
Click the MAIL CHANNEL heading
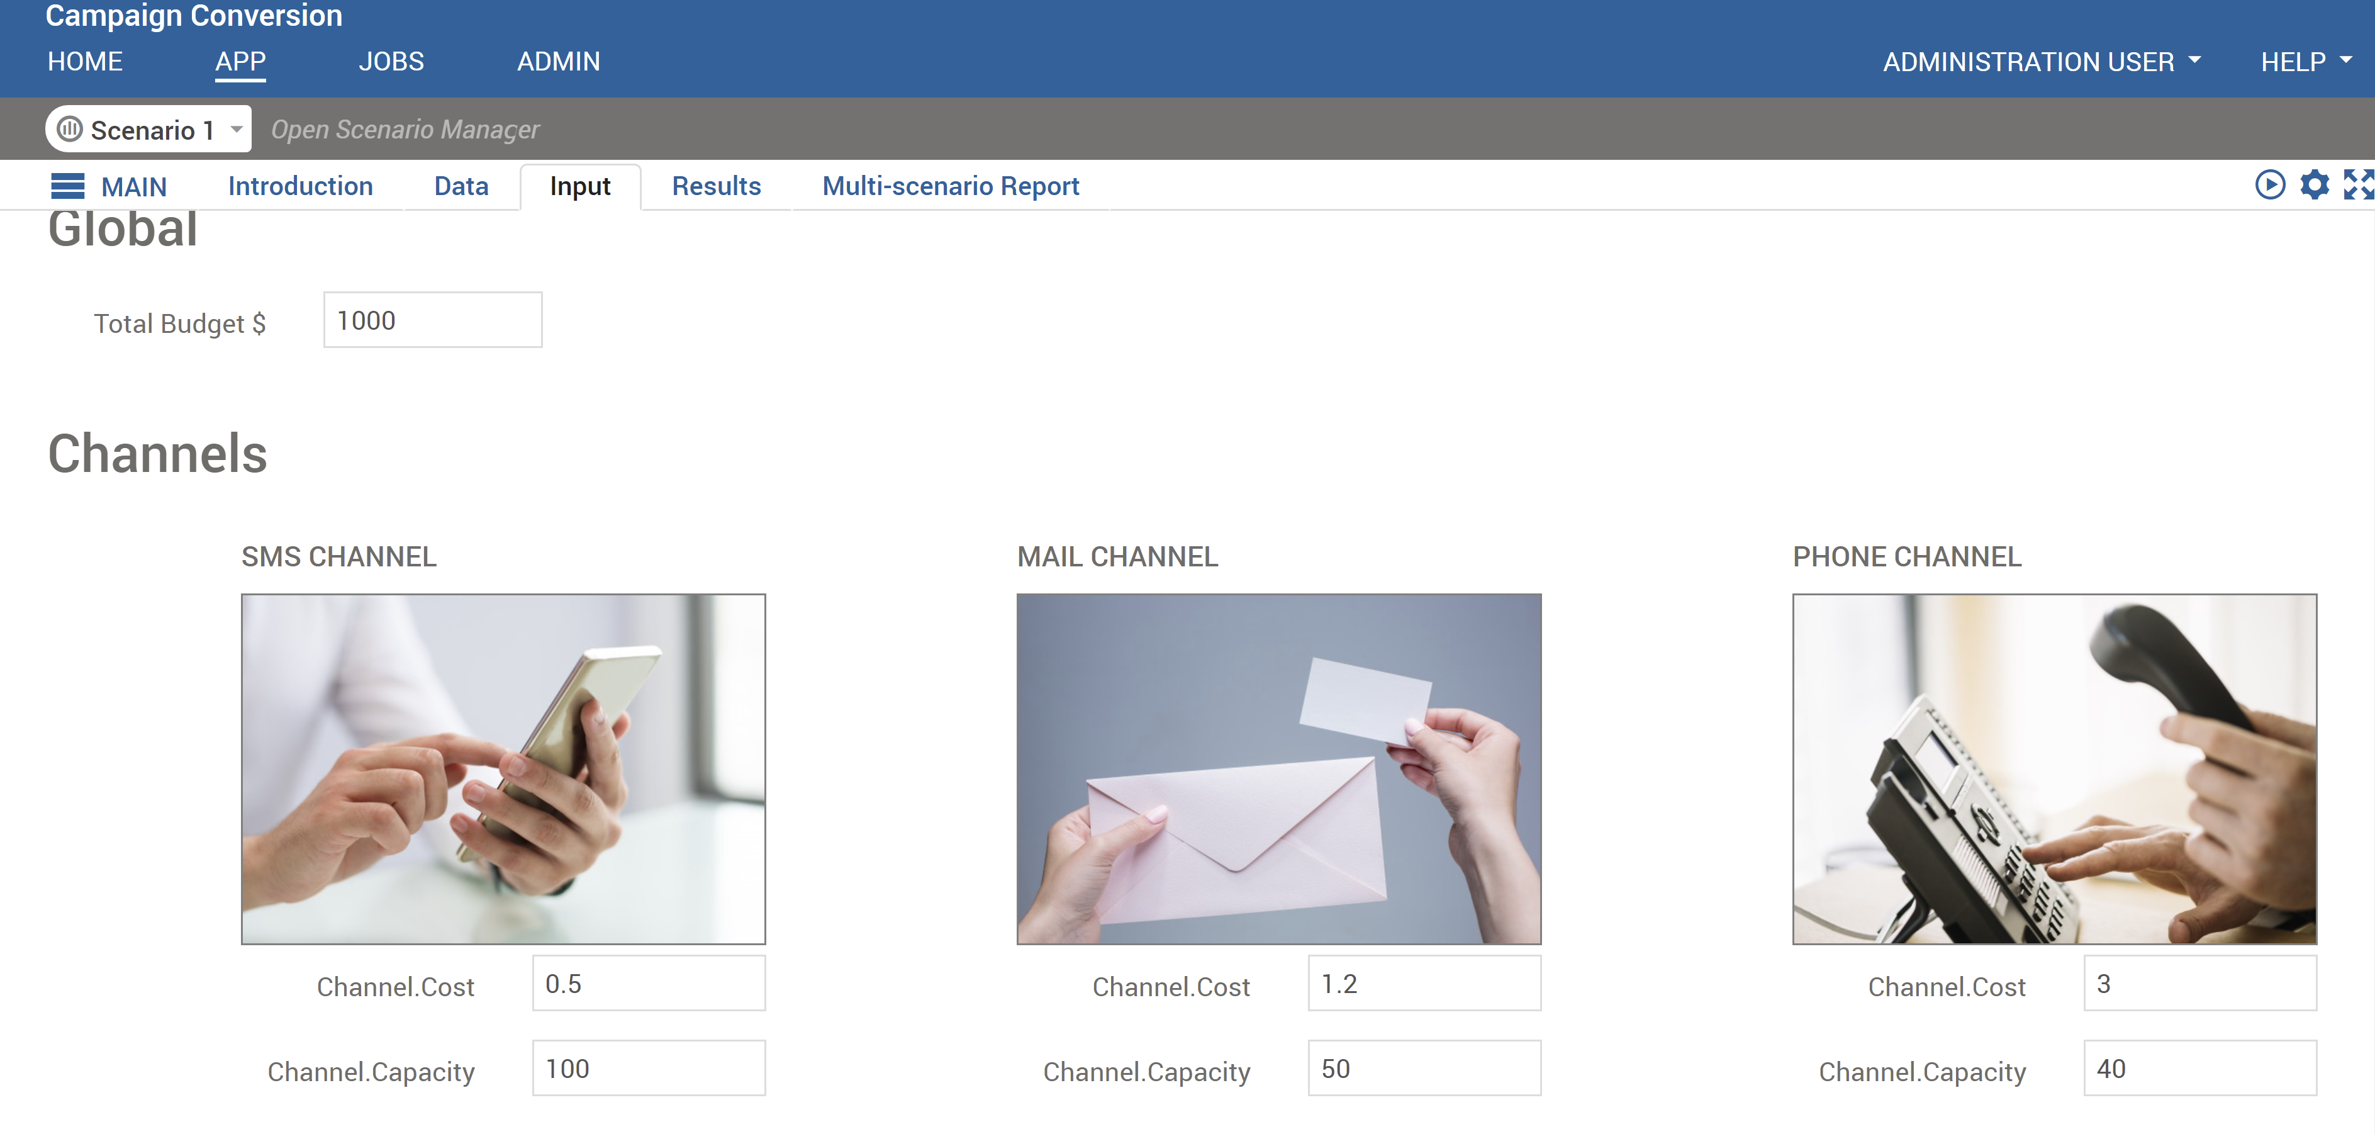(1117, 557)
